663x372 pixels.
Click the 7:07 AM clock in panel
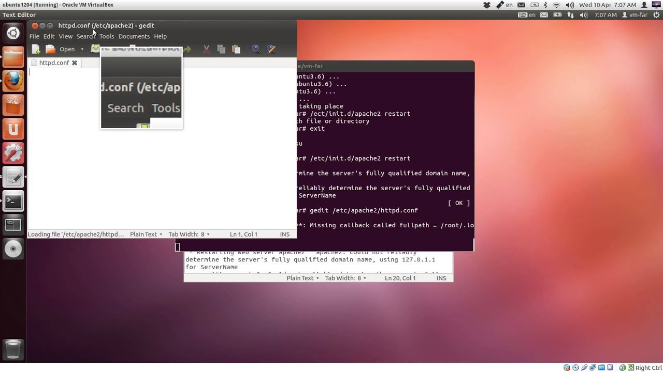(x=606, y=15)
